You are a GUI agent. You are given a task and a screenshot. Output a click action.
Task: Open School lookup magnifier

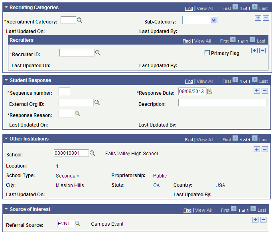coord(92,153)
